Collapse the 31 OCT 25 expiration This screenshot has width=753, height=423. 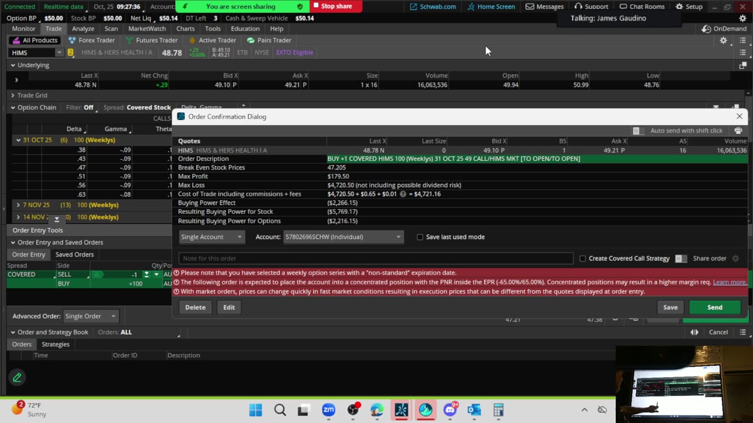tap(18, 140)
